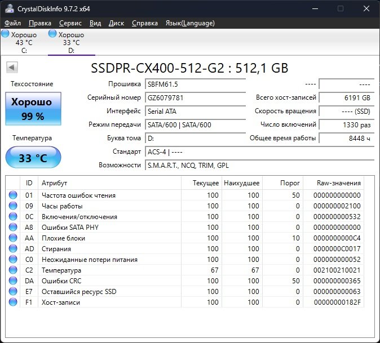The width and height of the screenshot is (380, 343).
Task: Open the Сервис menu
Action: tap(70, 23)
